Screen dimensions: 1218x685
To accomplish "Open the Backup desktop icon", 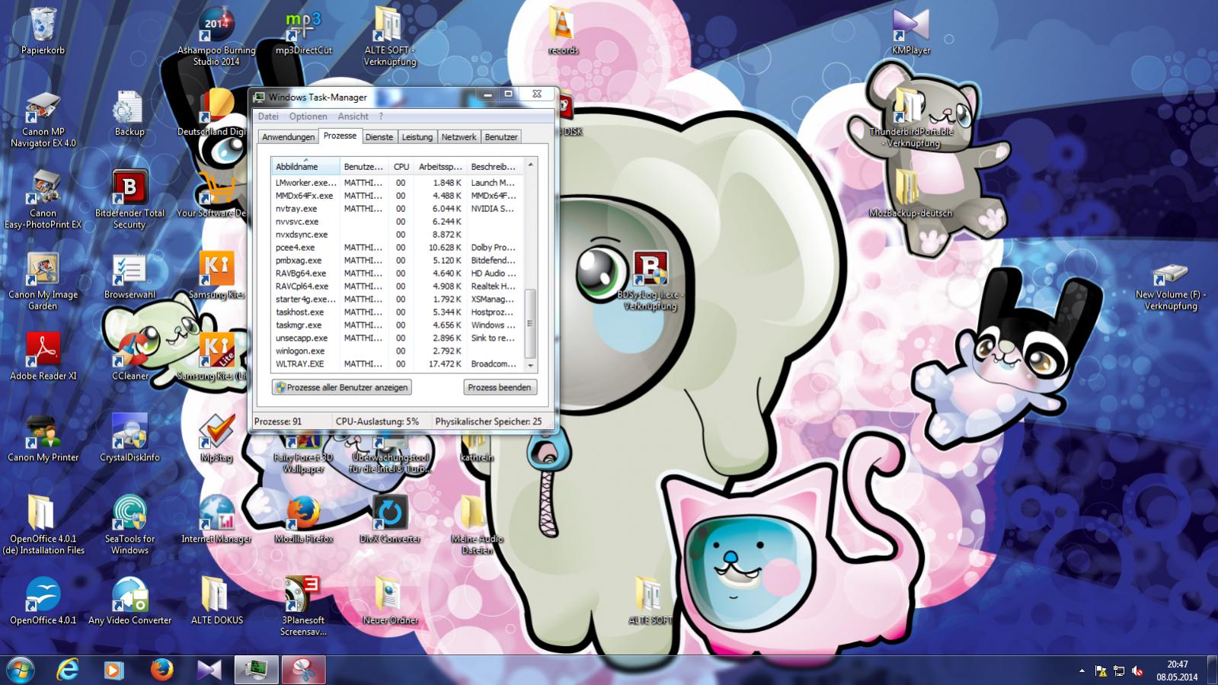I will tap(129, 114).
